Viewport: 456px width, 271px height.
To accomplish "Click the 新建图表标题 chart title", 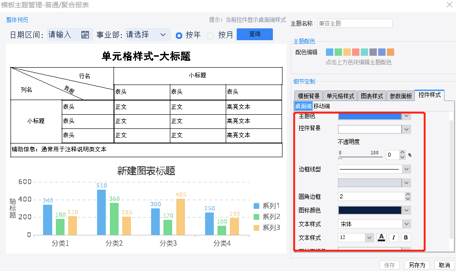I will click(146, 170).
